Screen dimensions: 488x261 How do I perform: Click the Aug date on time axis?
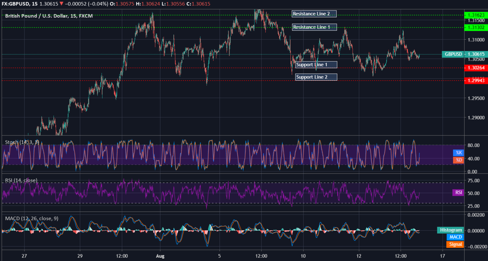point(160,256)
